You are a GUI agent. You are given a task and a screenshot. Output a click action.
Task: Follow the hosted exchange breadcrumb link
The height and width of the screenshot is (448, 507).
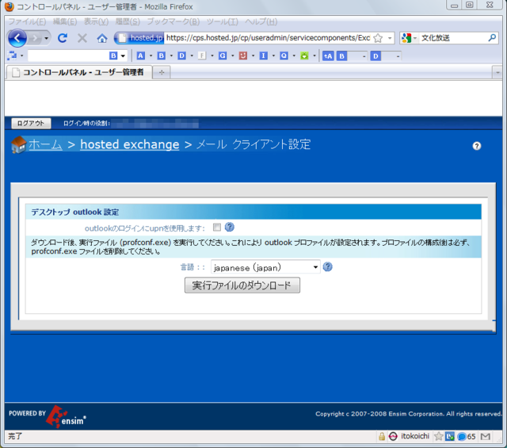coord(130,144)
